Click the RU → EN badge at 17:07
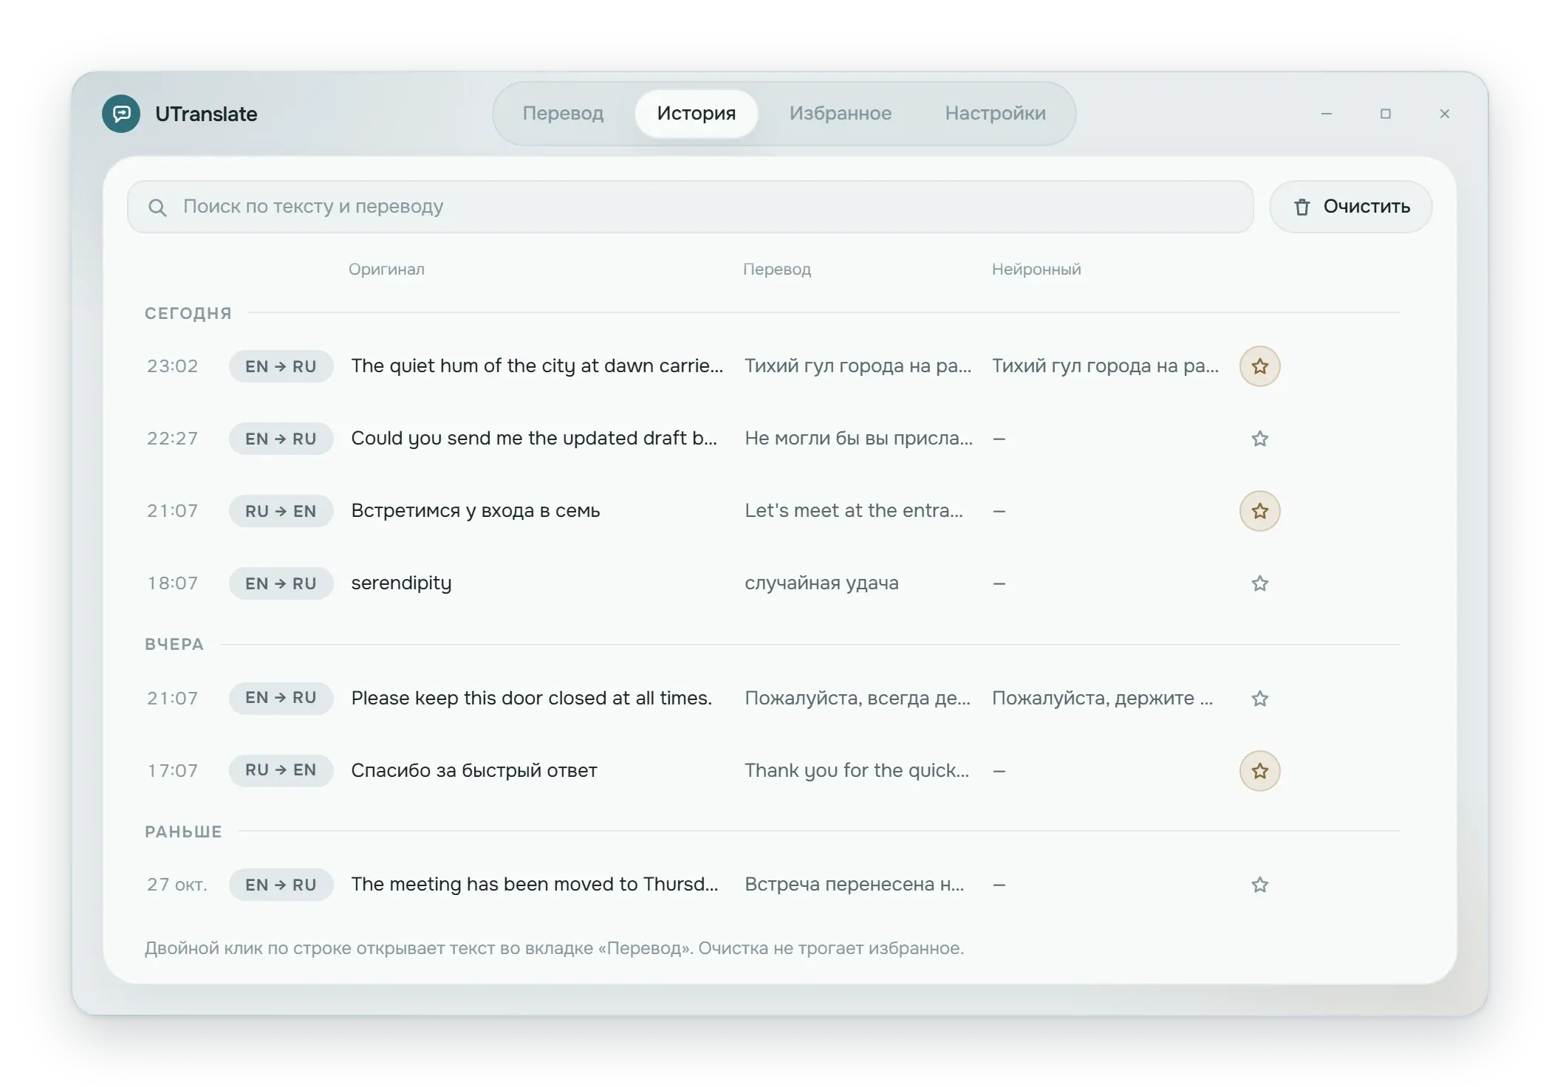 pyautogui.click(x=281, y=770)
